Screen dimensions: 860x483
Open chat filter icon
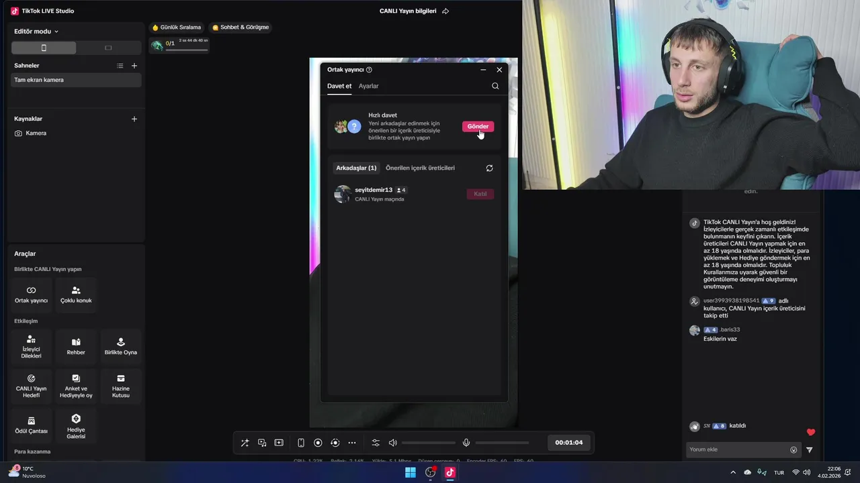pyautogui.click(x=810, y=449)
